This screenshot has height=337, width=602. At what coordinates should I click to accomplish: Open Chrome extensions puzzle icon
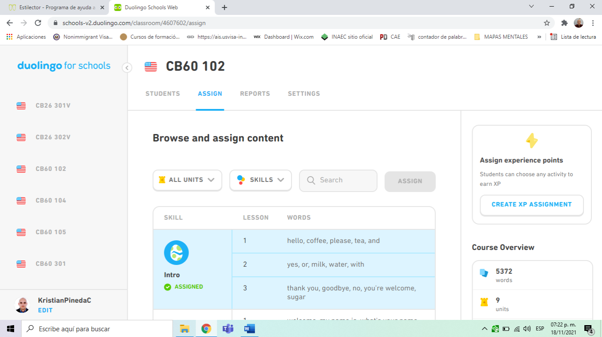[564, 23]
